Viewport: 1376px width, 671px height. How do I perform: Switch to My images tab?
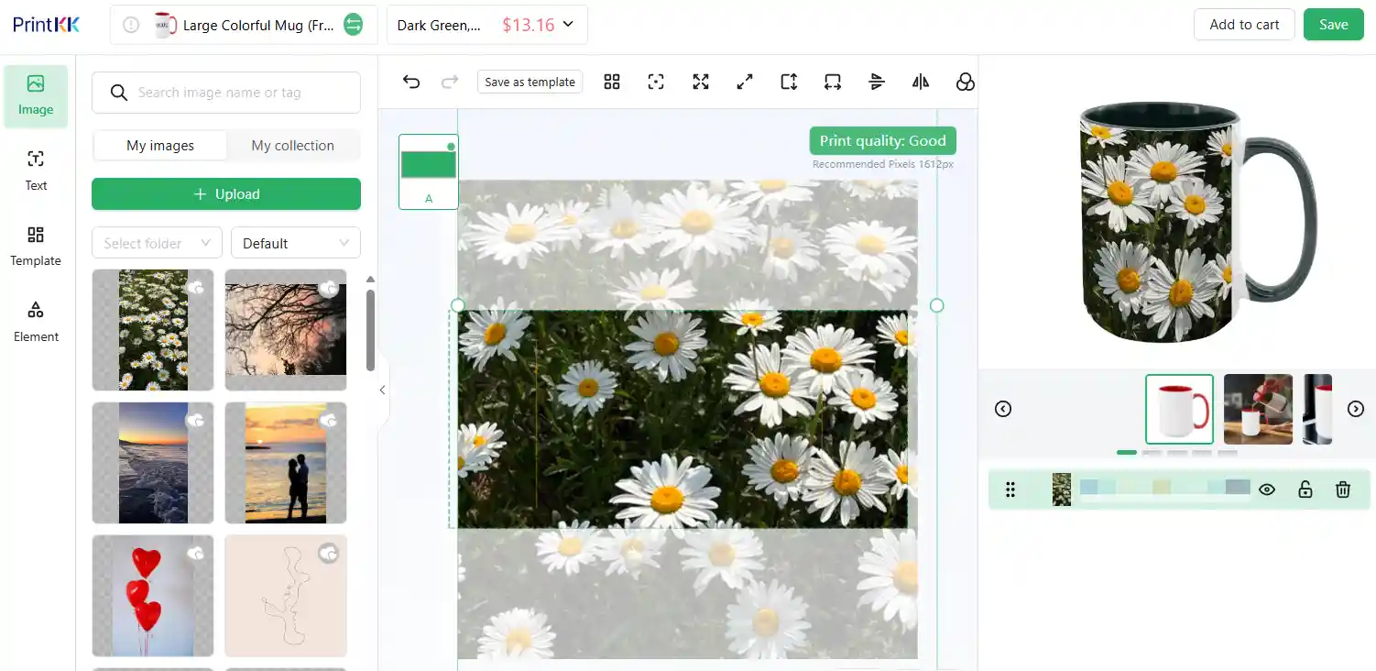(x=160, y=145)
